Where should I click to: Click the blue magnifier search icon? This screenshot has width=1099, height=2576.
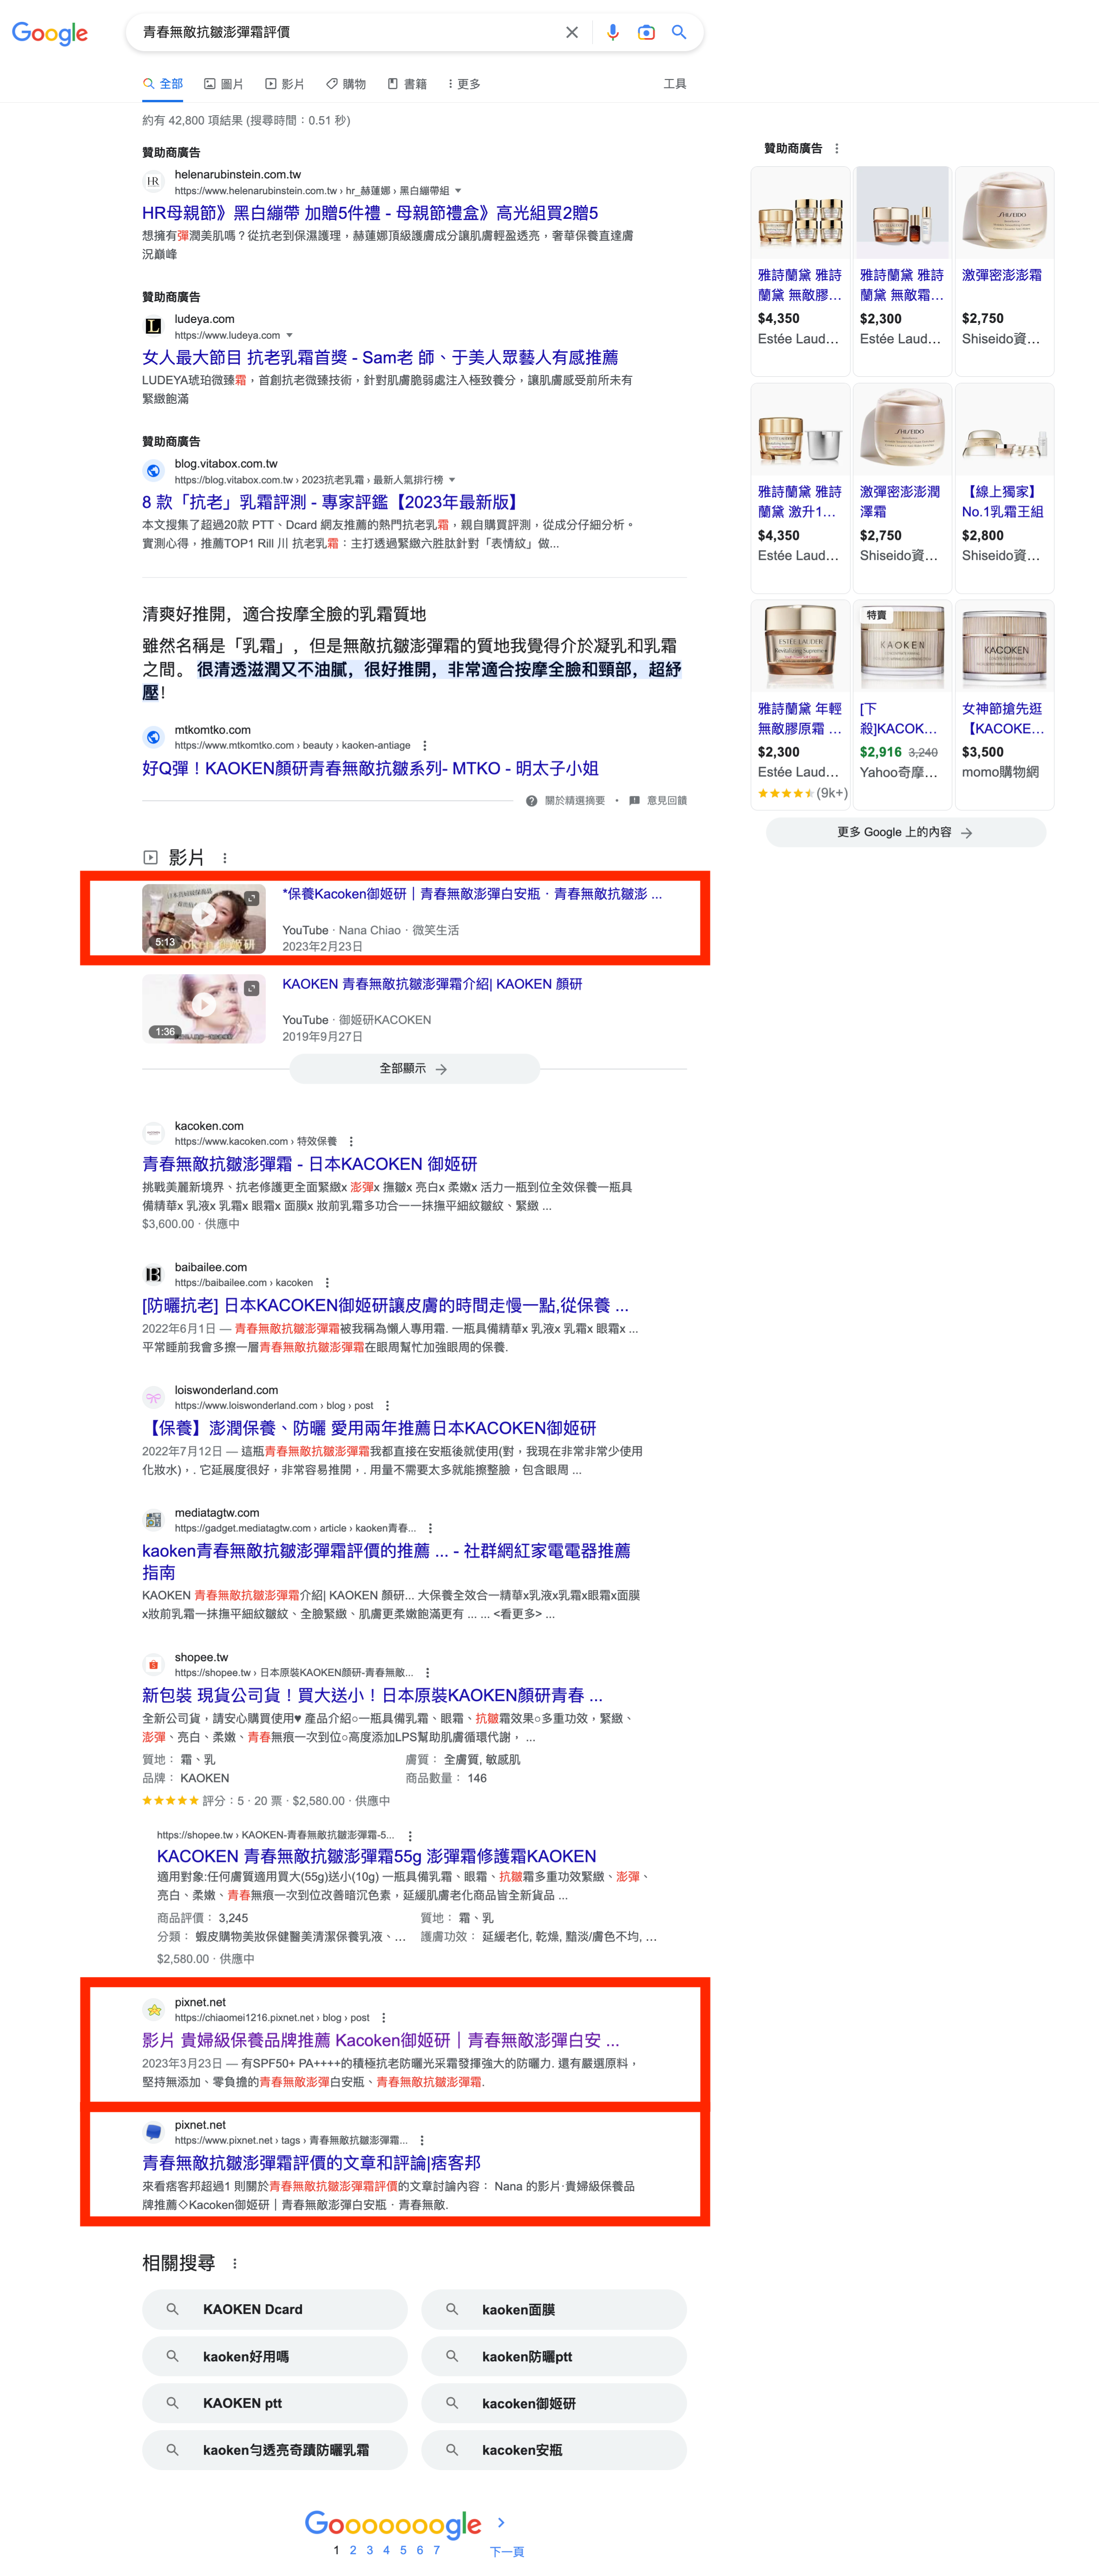coord(679,32)
